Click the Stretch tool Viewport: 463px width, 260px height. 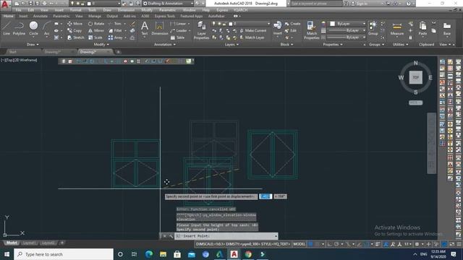(x=75, y=38)
